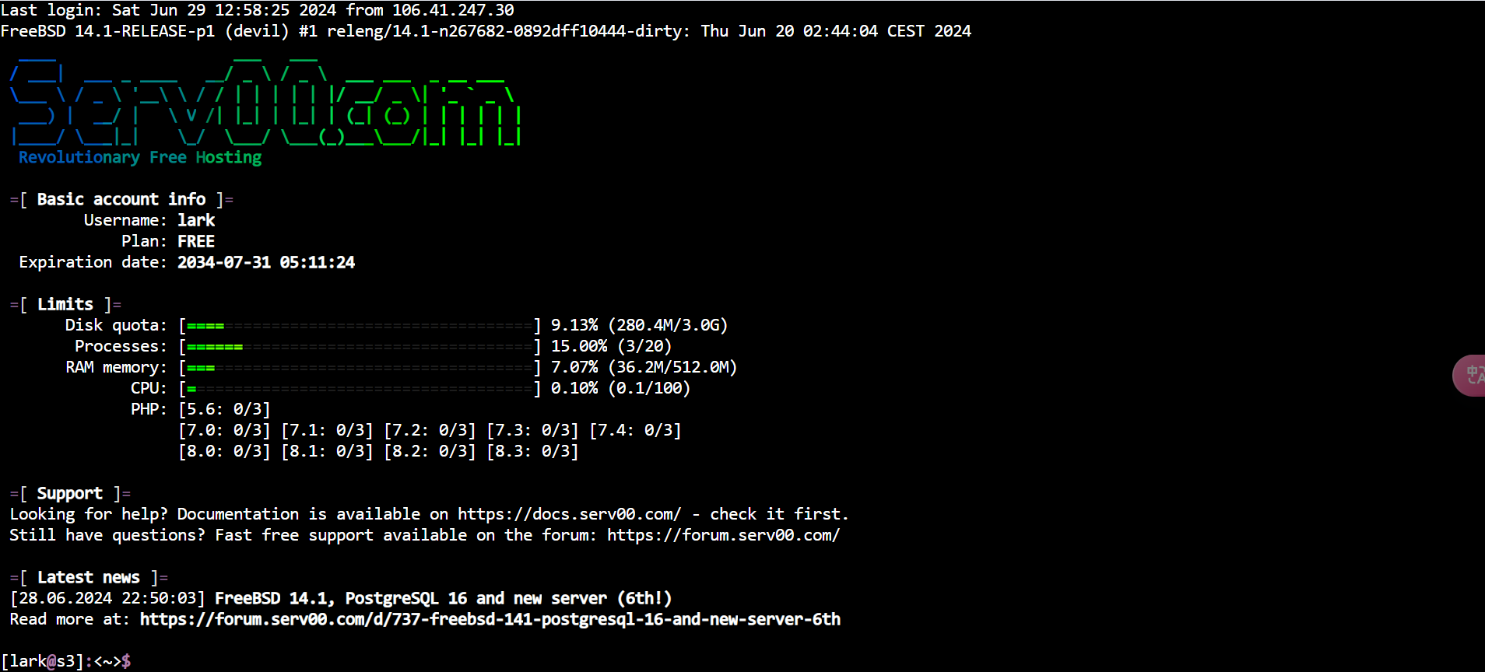Click the RAM memory usage bar
The height and width of the screenshot is (672, 1485).
click(x=360, y=367)
